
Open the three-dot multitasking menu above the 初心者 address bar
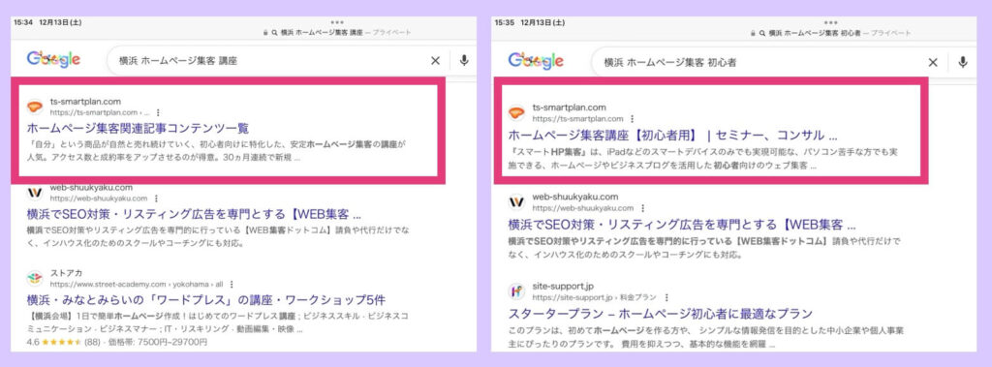point(830,22)
